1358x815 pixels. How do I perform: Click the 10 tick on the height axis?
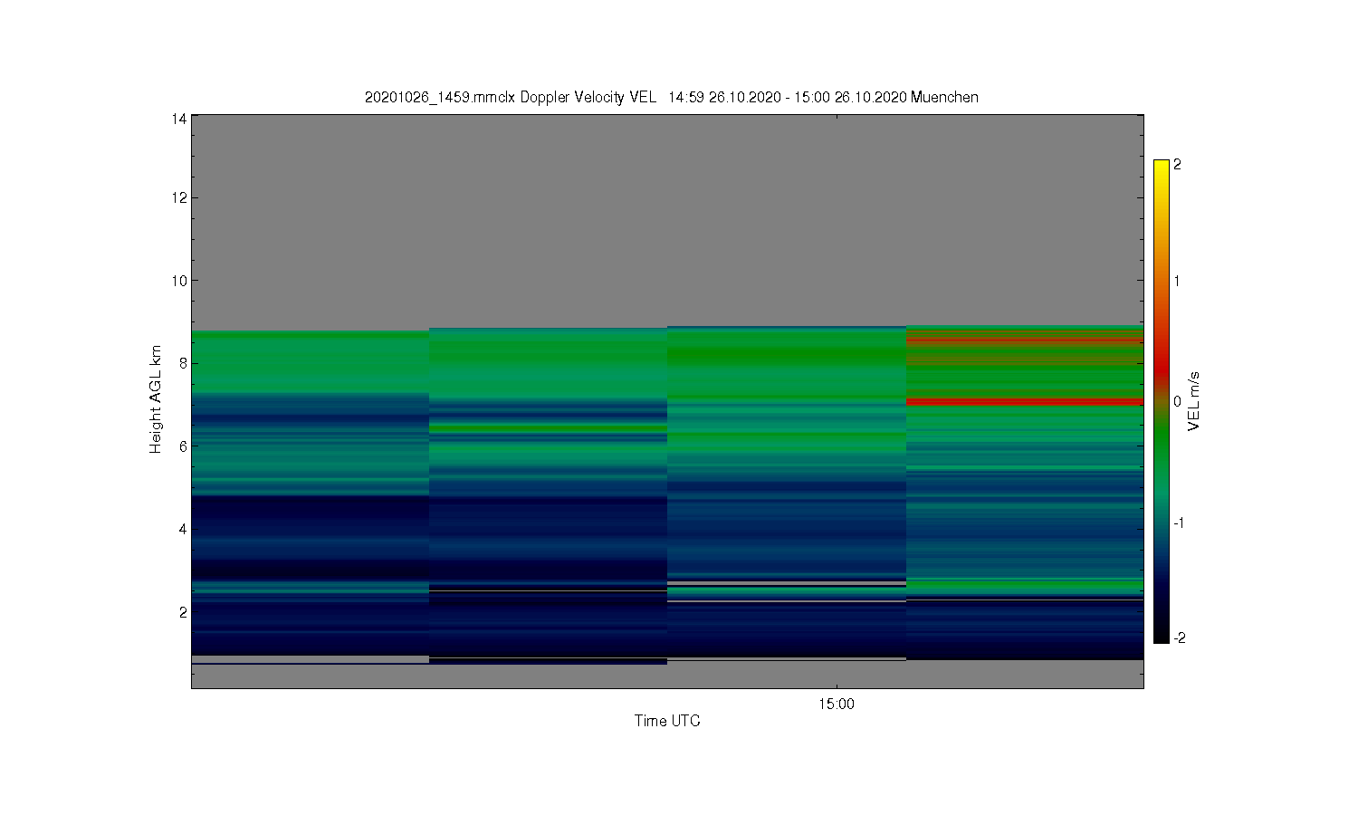click(179, 281)
